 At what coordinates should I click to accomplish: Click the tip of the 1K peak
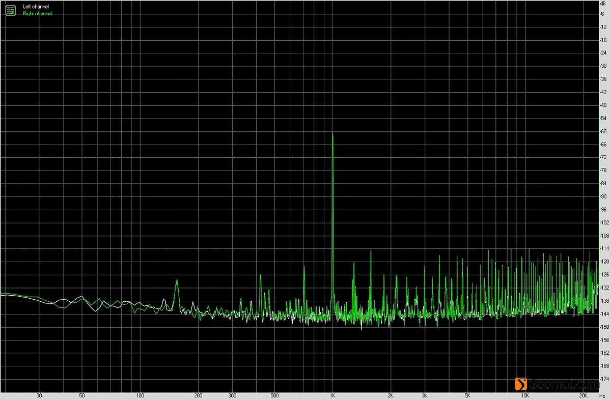(x=332, y=133)
